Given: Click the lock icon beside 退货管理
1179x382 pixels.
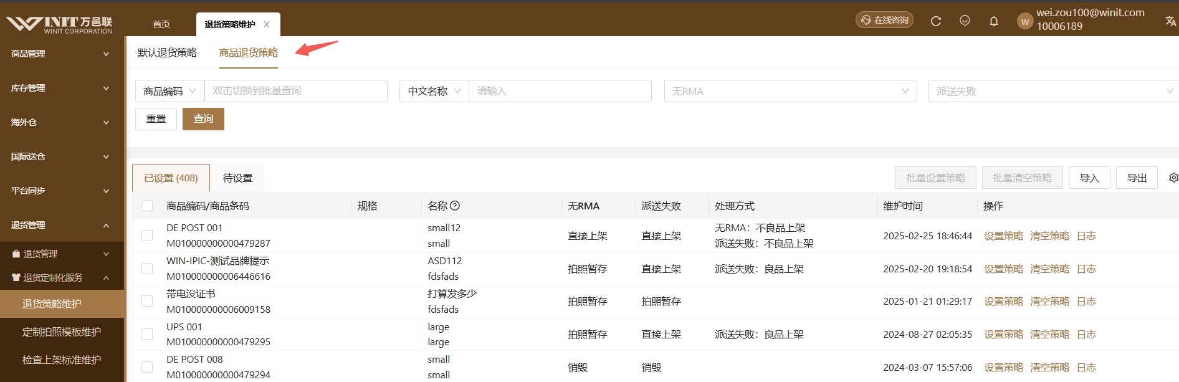Looking at the screenshot, I should pos(16,254).
